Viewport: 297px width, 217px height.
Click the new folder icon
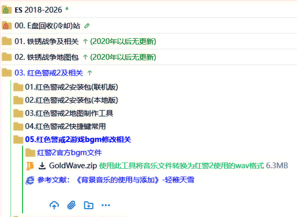[x=89, y=205]
